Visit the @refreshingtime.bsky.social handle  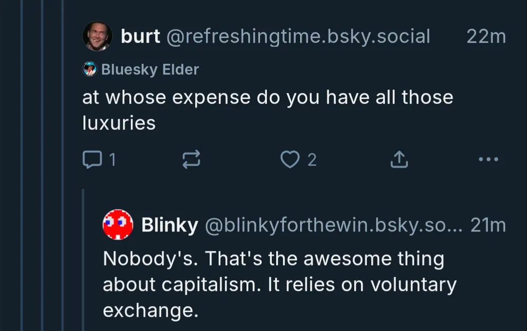tap(298, 36)
